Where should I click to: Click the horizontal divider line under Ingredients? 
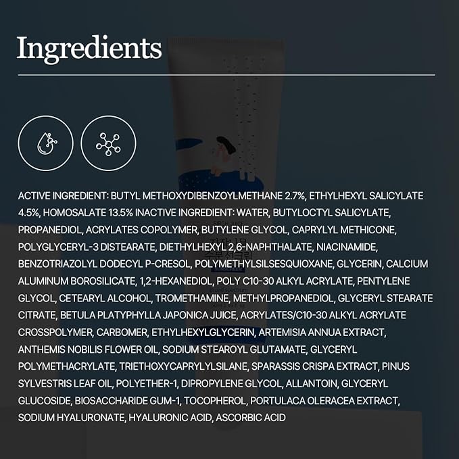226,75
